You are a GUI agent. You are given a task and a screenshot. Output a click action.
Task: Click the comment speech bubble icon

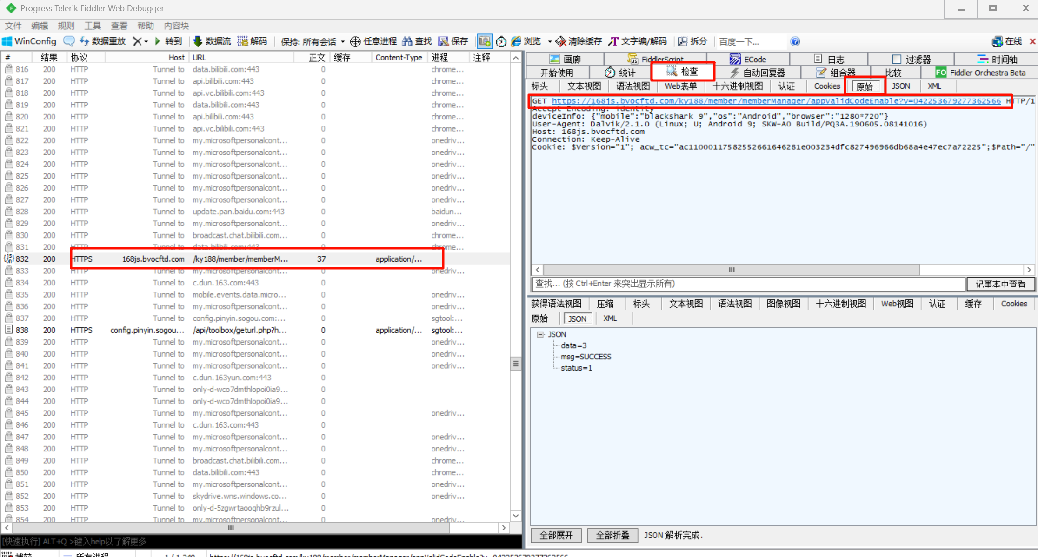(69, 41)
